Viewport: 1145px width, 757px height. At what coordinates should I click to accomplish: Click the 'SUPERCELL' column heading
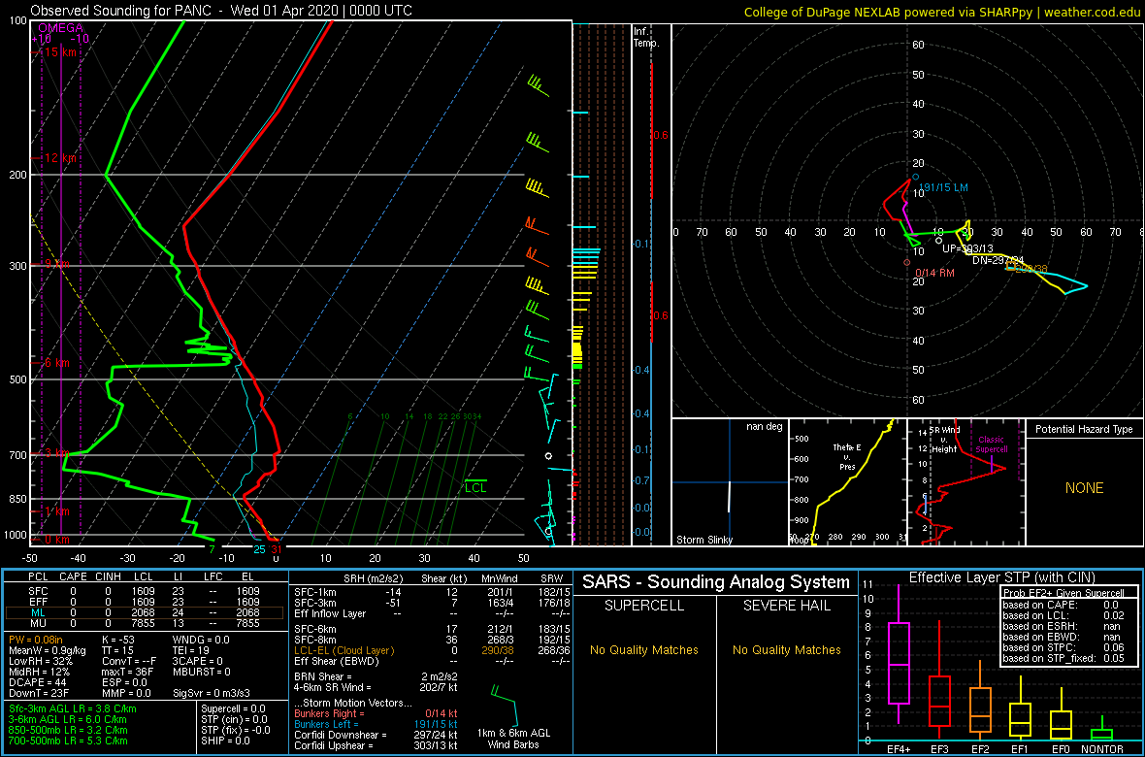tap(643, 606)
